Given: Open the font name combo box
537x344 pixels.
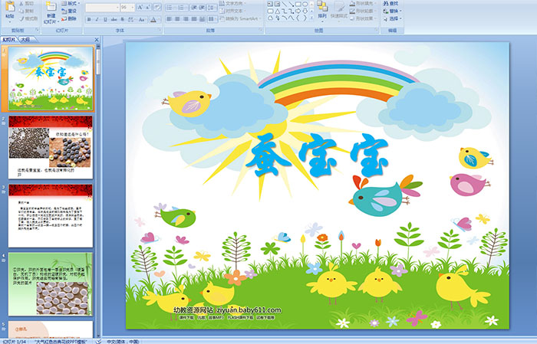Looking at the screenshot, I should [x=102, y=8].
